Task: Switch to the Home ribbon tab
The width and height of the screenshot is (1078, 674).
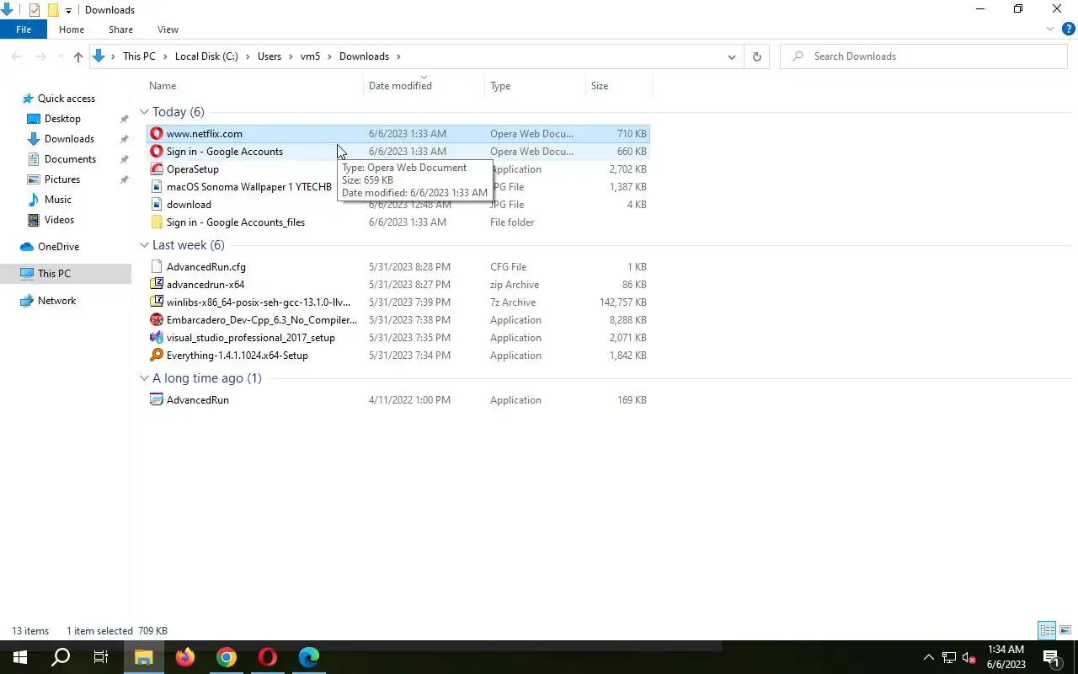Action: [x=72, y=29]
